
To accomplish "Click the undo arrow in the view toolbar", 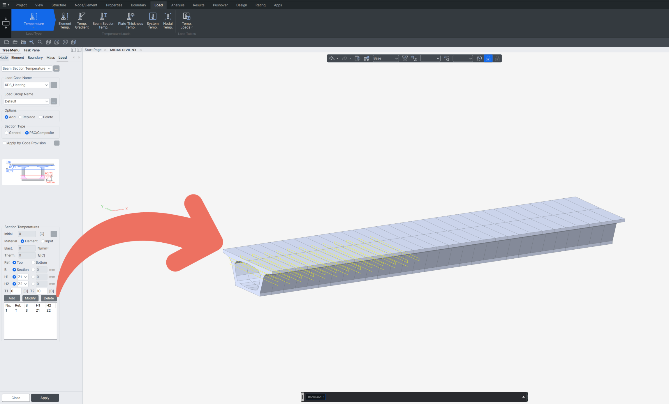I will click(332, 59).
